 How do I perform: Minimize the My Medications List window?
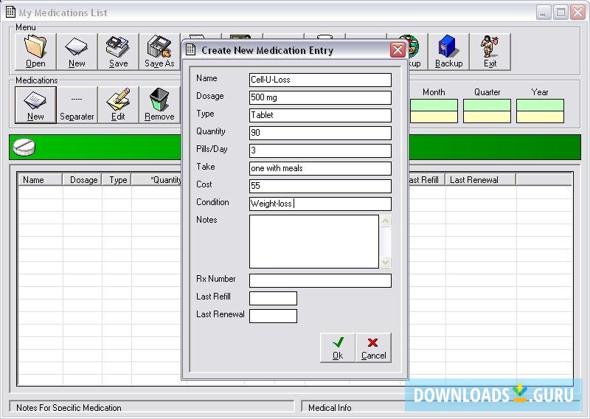pos(543,13)
